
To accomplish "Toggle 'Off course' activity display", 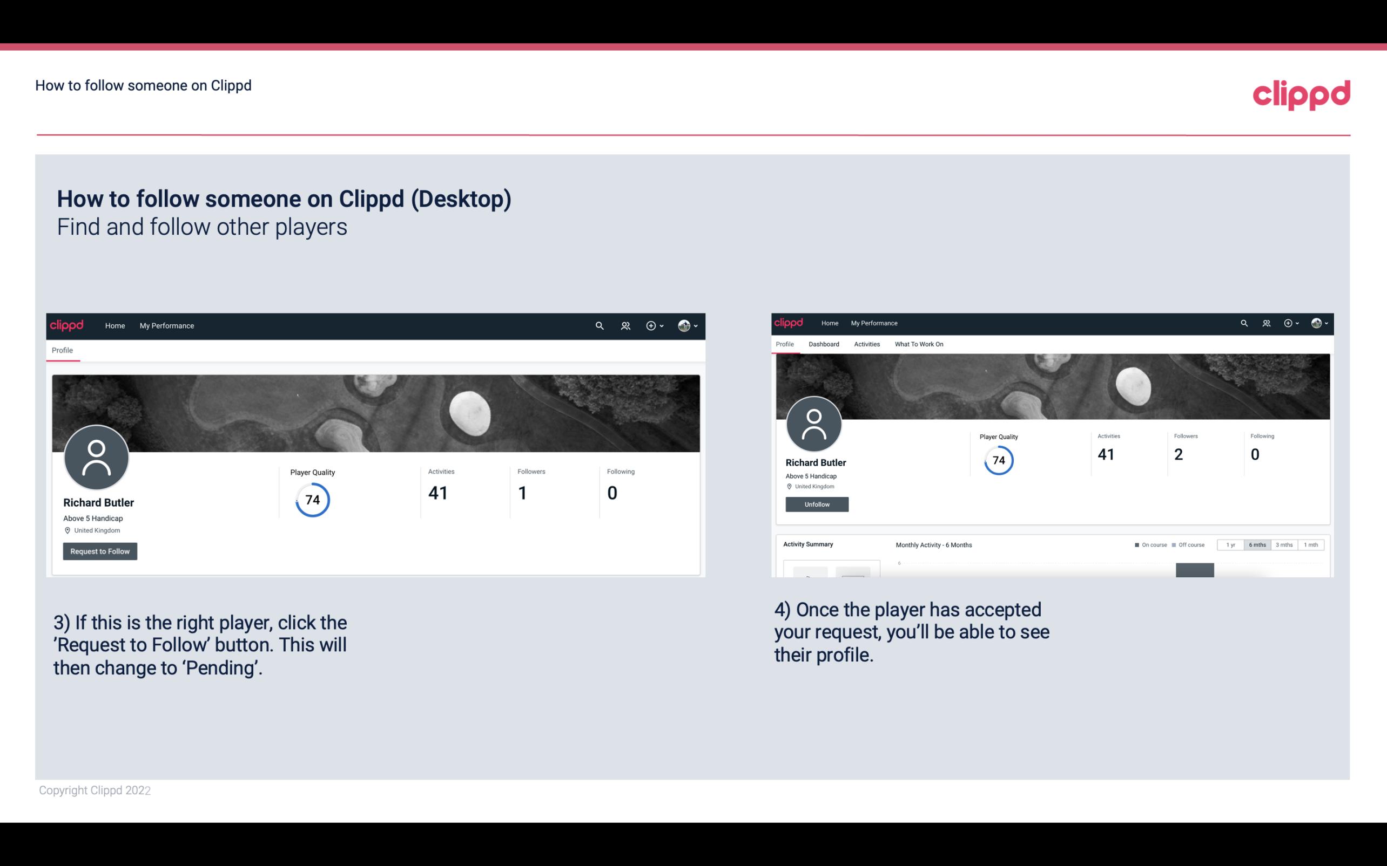I will (1191, 545).
